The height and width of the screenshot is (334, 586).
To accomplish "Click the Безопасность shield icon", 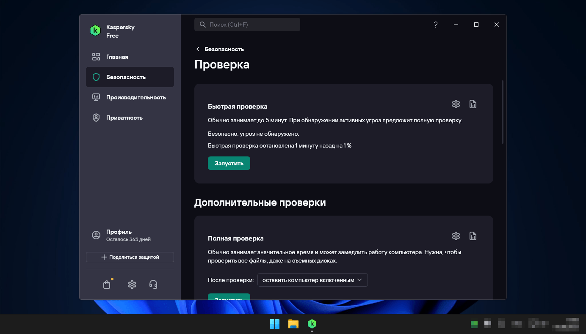I will click(96, 77).
